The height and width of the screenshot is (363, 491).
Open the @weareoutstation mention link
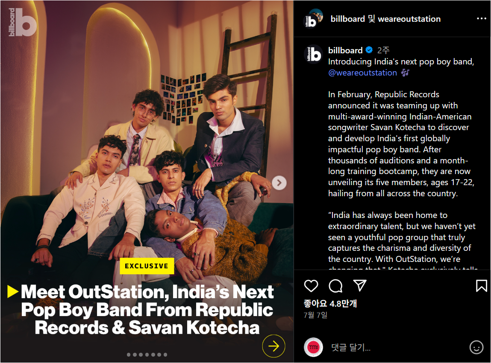[362, 73]
